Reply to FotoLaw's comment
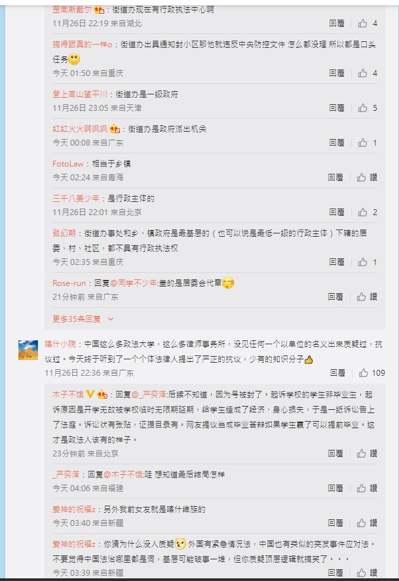This screenshot has height=581, width=399. tap(335, 178)
